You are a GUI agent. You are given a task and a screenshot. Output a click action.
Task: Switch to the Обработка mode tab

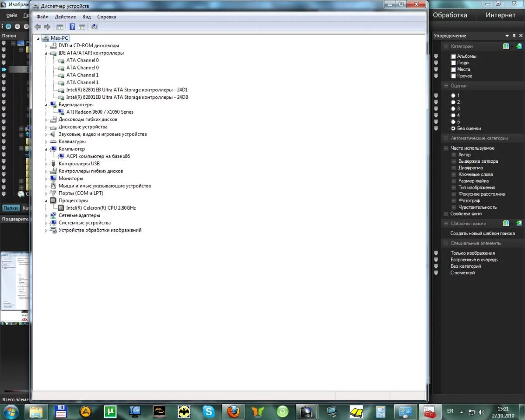450,15
